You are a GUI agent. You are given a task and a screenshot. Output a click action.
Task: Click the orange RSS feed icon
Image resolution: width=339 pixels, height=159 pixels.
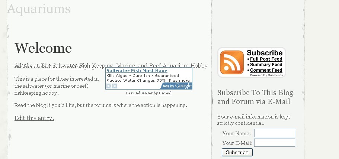(x=231, y=62)
